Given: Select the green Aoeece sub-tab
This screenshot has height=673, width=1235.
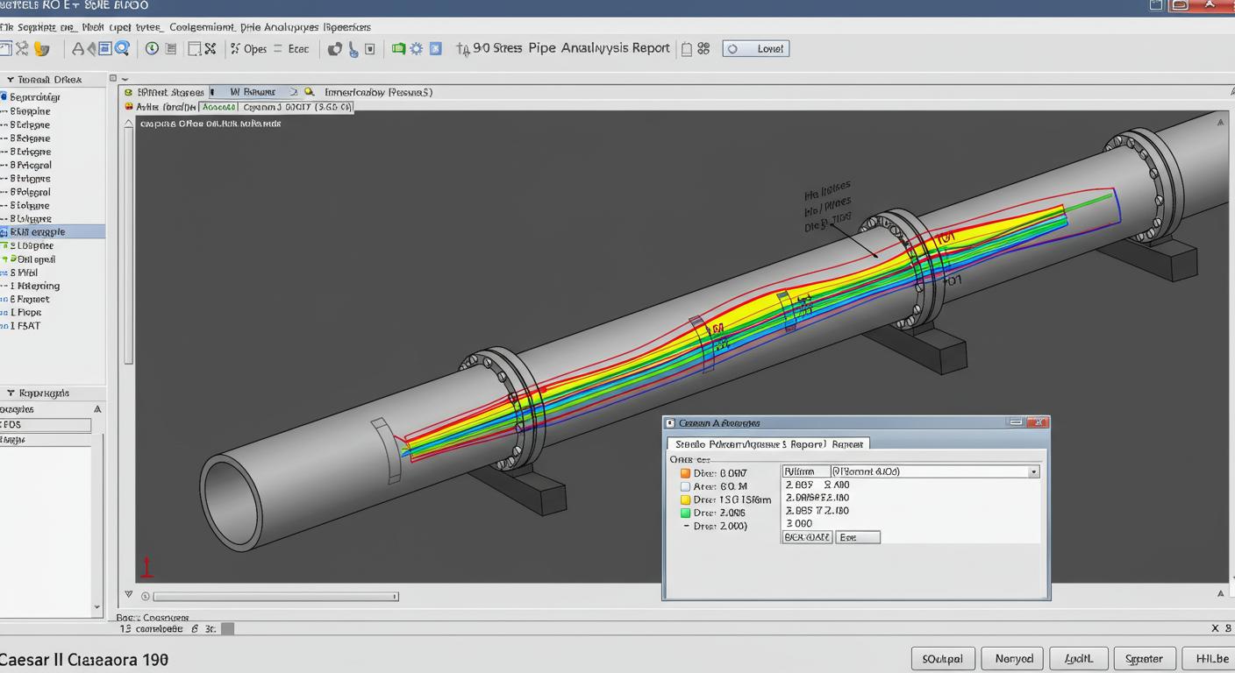Looking at the screenshot, I should 218,107.
